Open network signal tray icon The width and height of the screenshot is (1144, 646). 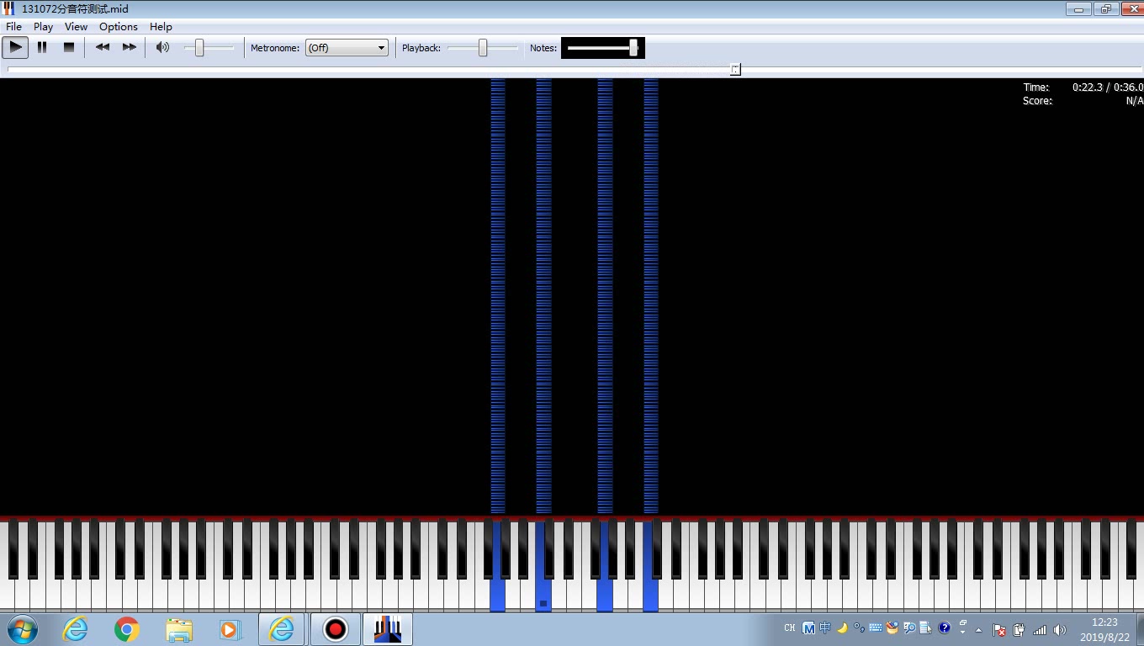click(x=1040, y=630)
